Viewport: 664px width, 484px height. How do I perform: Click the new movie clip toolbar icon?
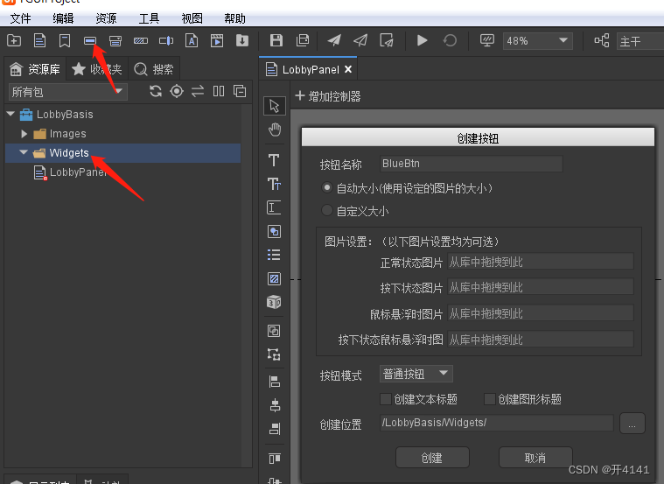pyautogui.click(x=217, y=40)
